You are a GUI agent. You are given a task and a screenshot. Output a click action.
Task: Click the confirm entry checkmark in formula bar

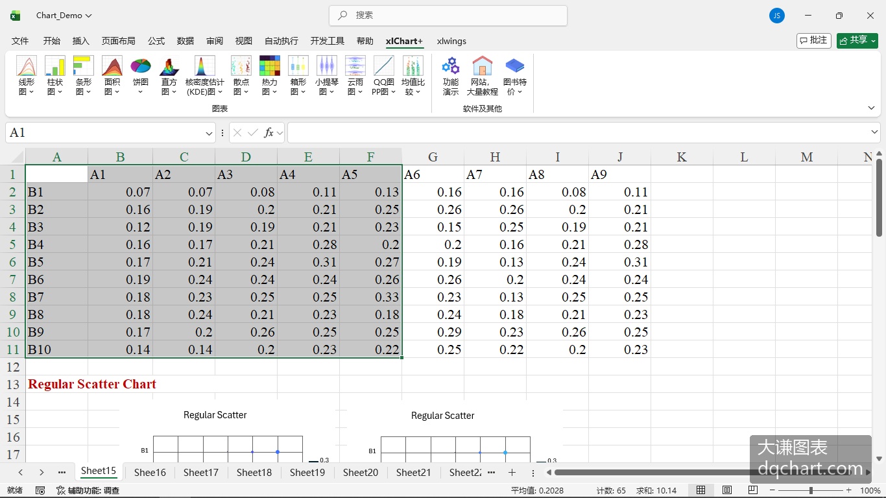click(253, 133)
